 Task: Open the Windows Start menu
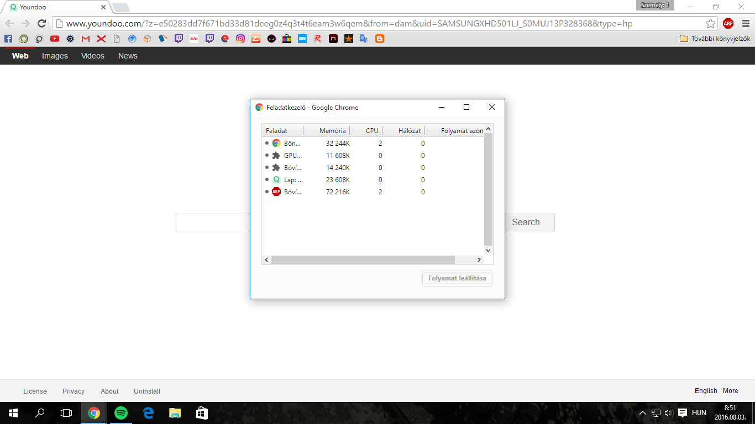[x=13, y=412]
